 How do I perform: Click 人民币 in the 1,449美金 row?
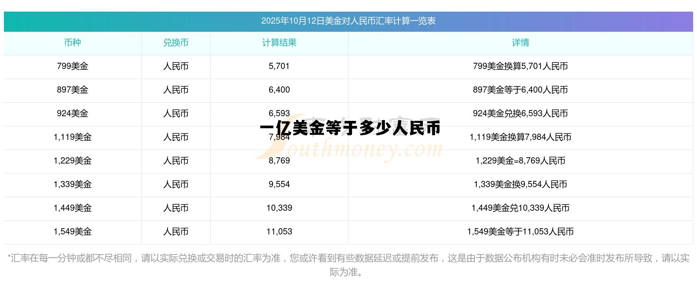point(176,208)
